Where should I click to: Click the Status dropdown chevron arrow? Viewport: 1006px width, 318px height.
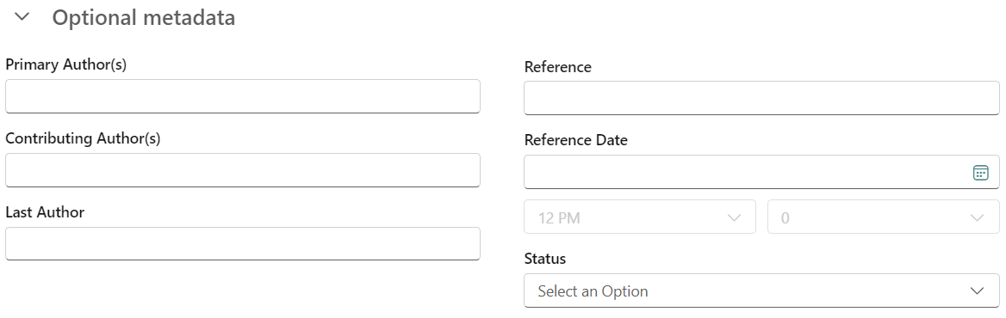tap(977, 291)
